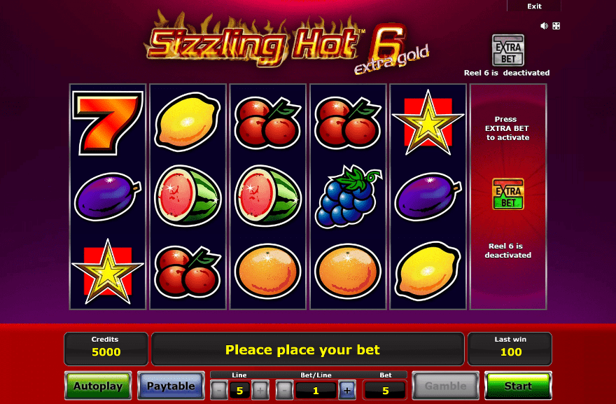616x404 pixels.
Task: Start Autoplay mode
Action: [x=98, y=386]
